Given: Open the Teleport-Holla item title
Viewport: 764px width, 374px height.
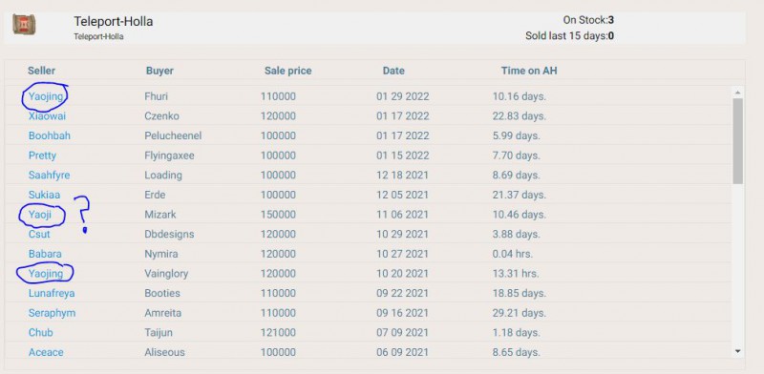Looking at the screenshot, I should [113, 21].
